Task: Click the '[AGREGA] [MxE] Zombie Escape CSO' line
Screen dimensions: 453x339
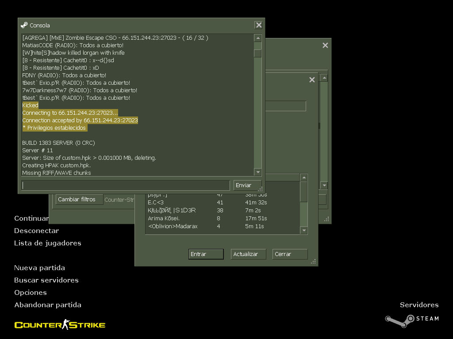Action: [115, 38]
